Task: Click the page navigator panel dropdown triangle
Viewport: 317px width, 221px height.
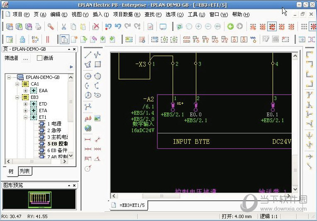Action: pyautogui.click(x=69, y=49)
